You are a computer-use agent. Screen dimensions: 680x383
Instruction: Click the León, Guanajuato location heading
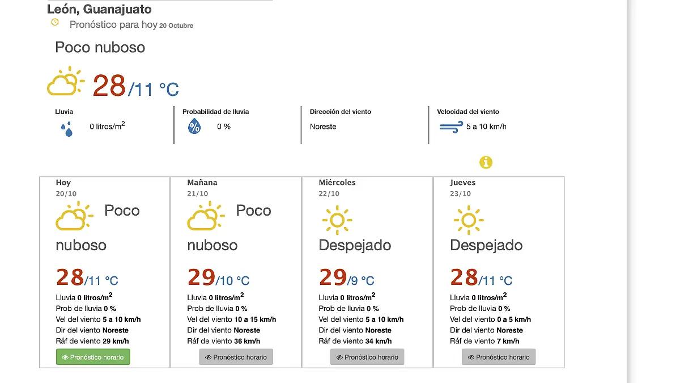(x=99, y=9)
